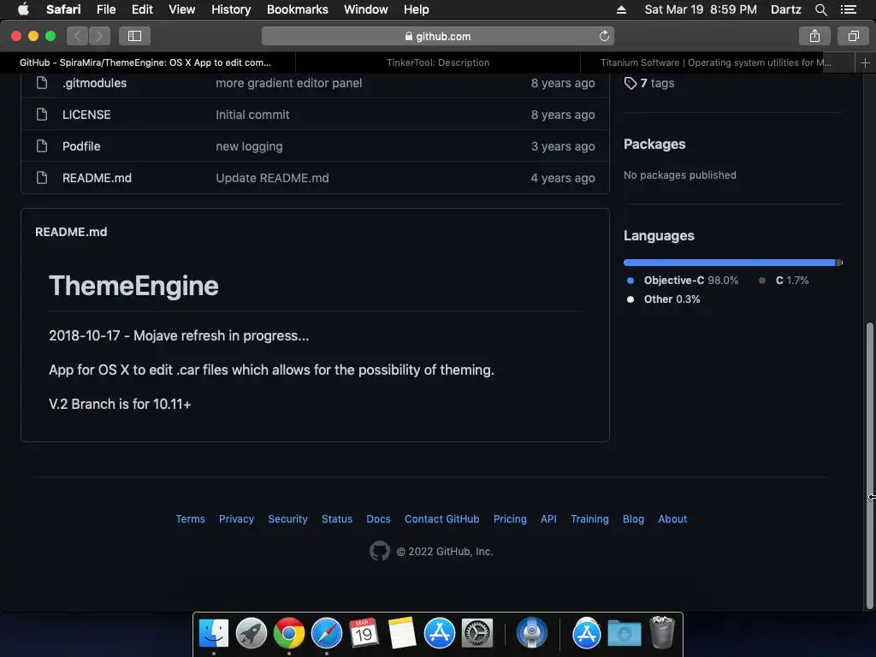
Task: Click the Objective-C blue language bar
Action: (729, 263)
